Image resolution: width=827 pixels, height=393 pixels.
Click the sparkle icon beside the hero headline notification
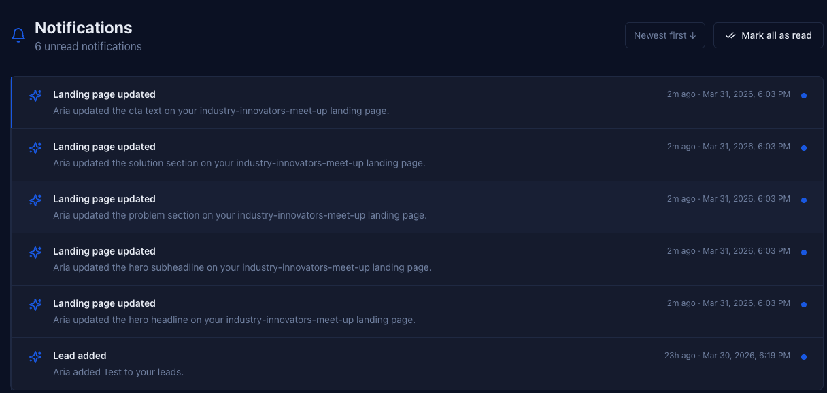click(35, 304)
